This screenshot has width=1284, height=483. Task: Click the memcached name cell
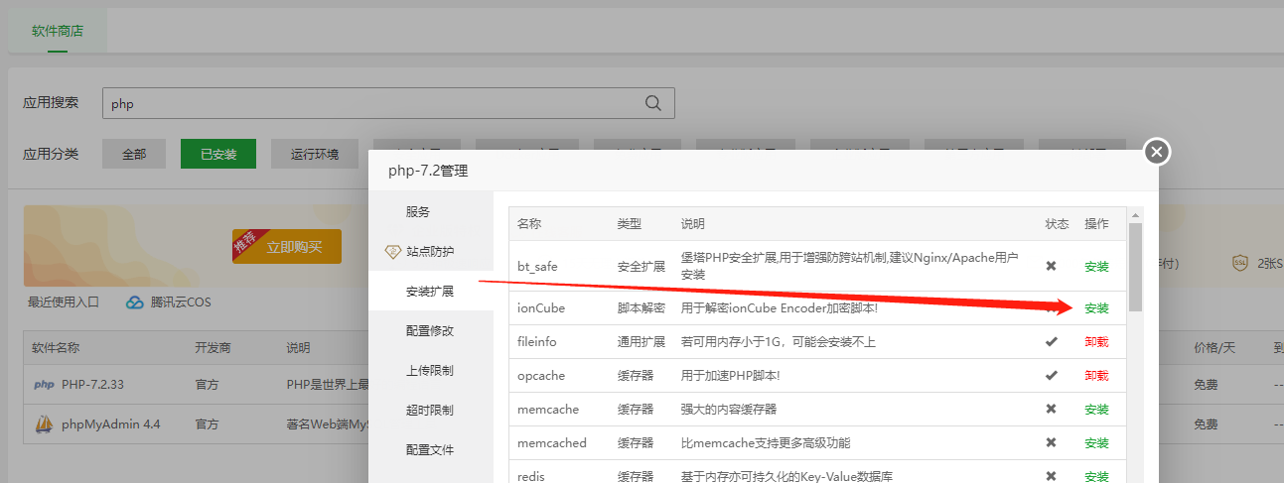point(552,443)
